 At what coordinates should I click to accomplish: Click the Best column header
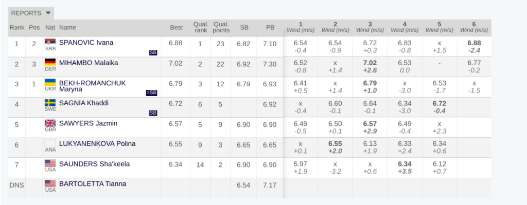pos(177,28)
